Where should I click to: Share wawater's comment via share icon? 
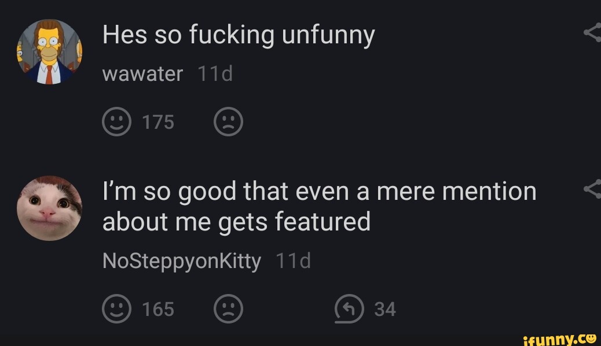592,34
